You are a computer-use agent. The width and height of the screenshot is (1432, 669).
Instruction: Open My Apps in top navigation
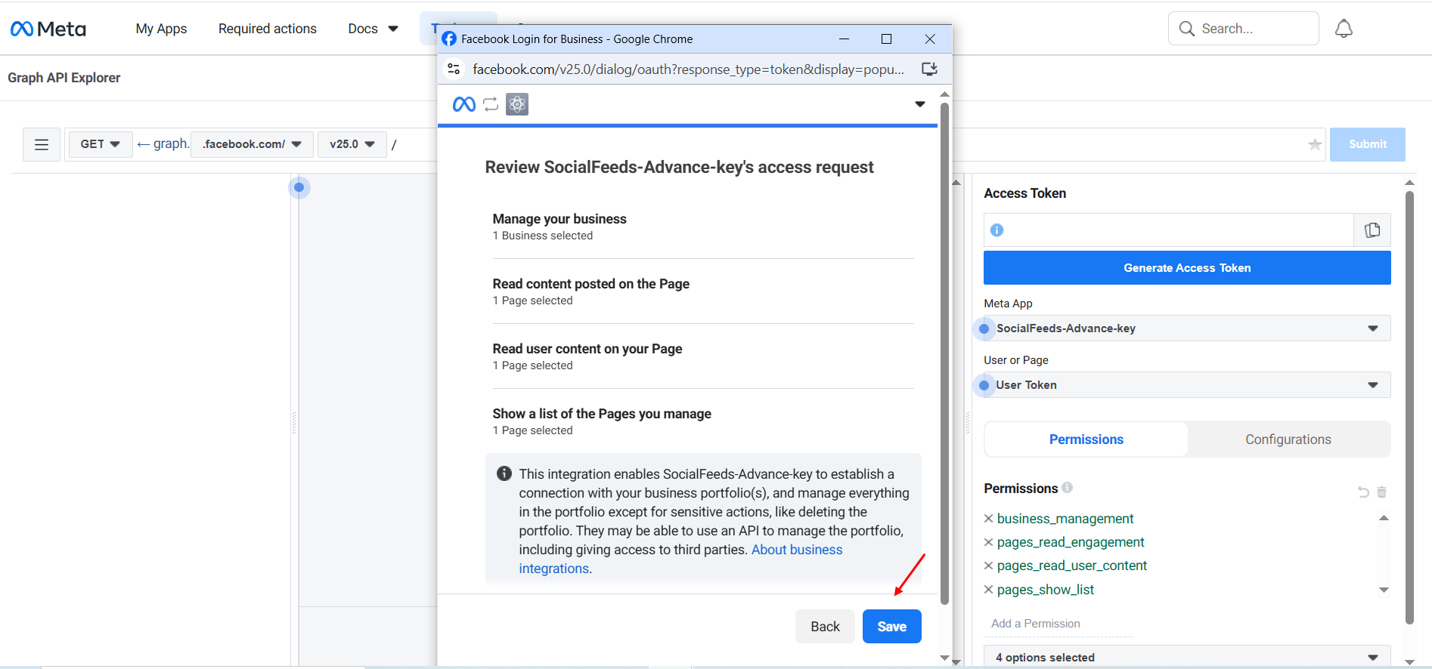(x=161, y=29)
